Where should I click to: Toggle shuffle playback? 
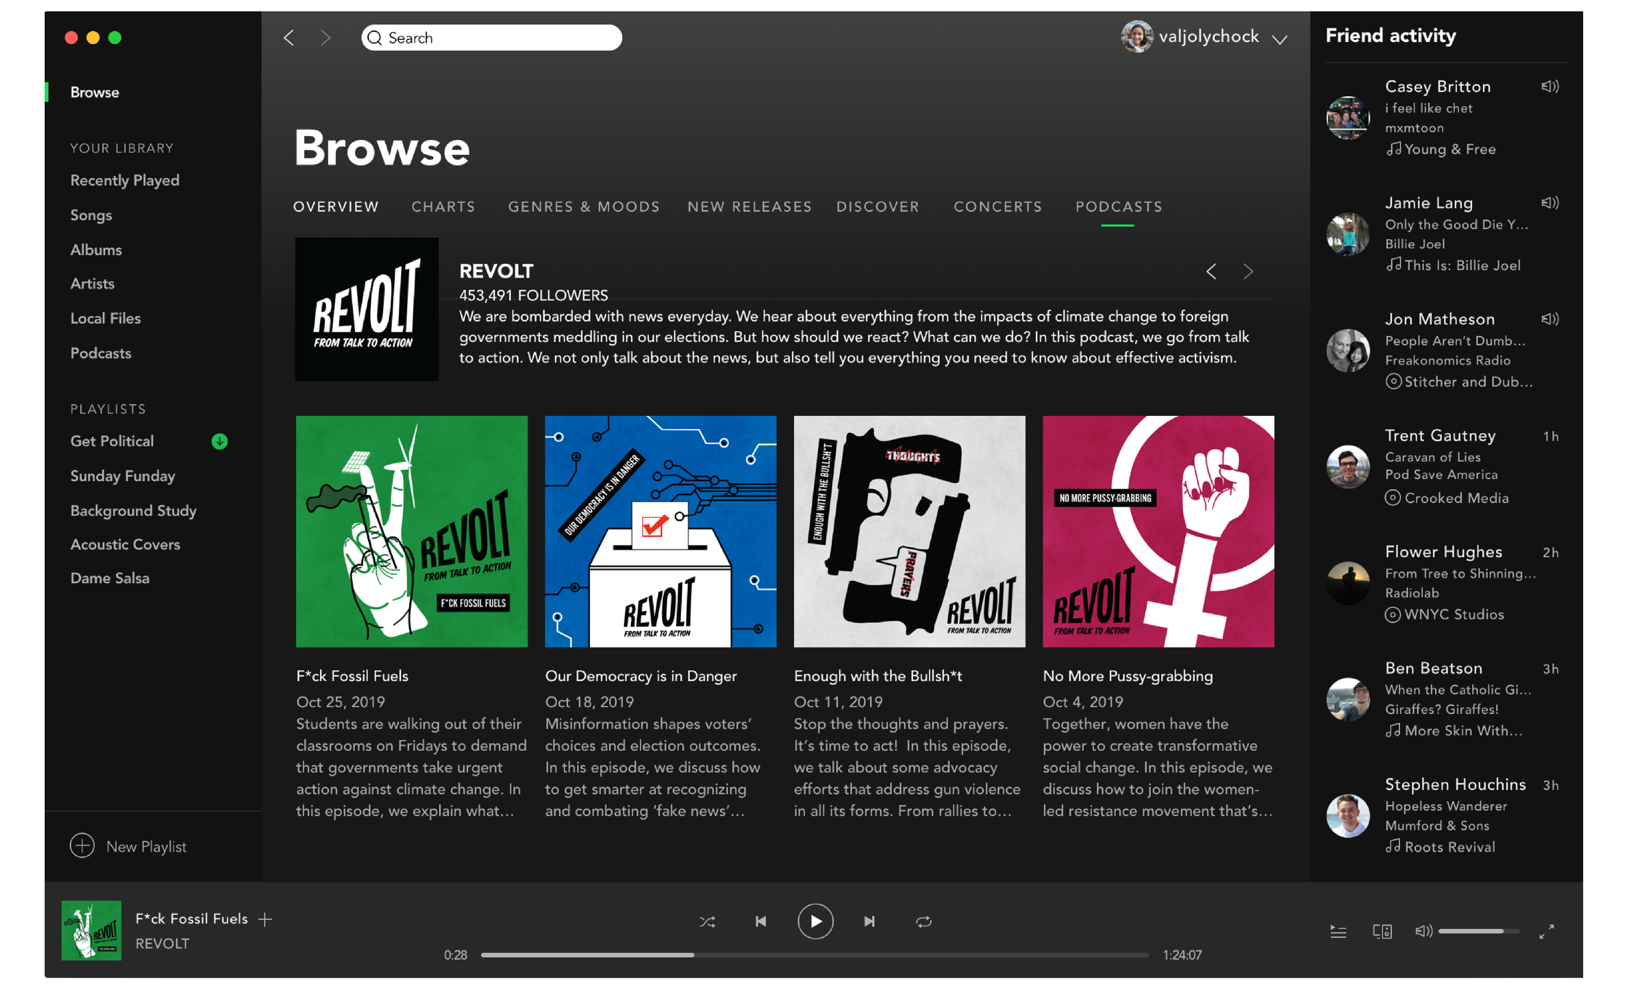pyautogui.click(x=707, y=922)
